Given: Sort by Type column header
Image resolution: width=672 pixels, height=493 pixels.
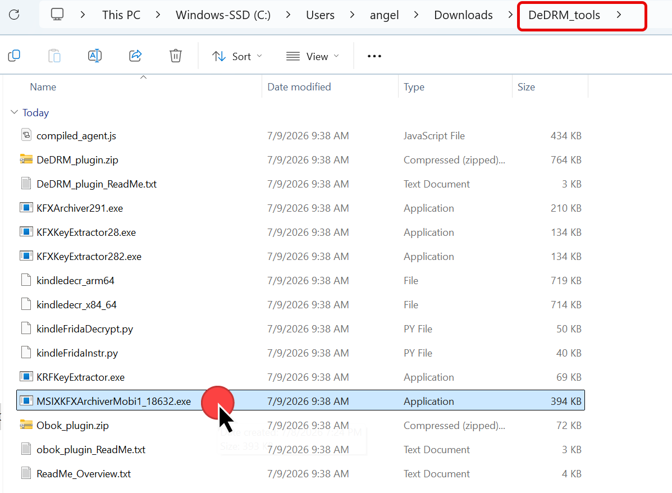Looking at the screenshot, I should click(414, 87).
